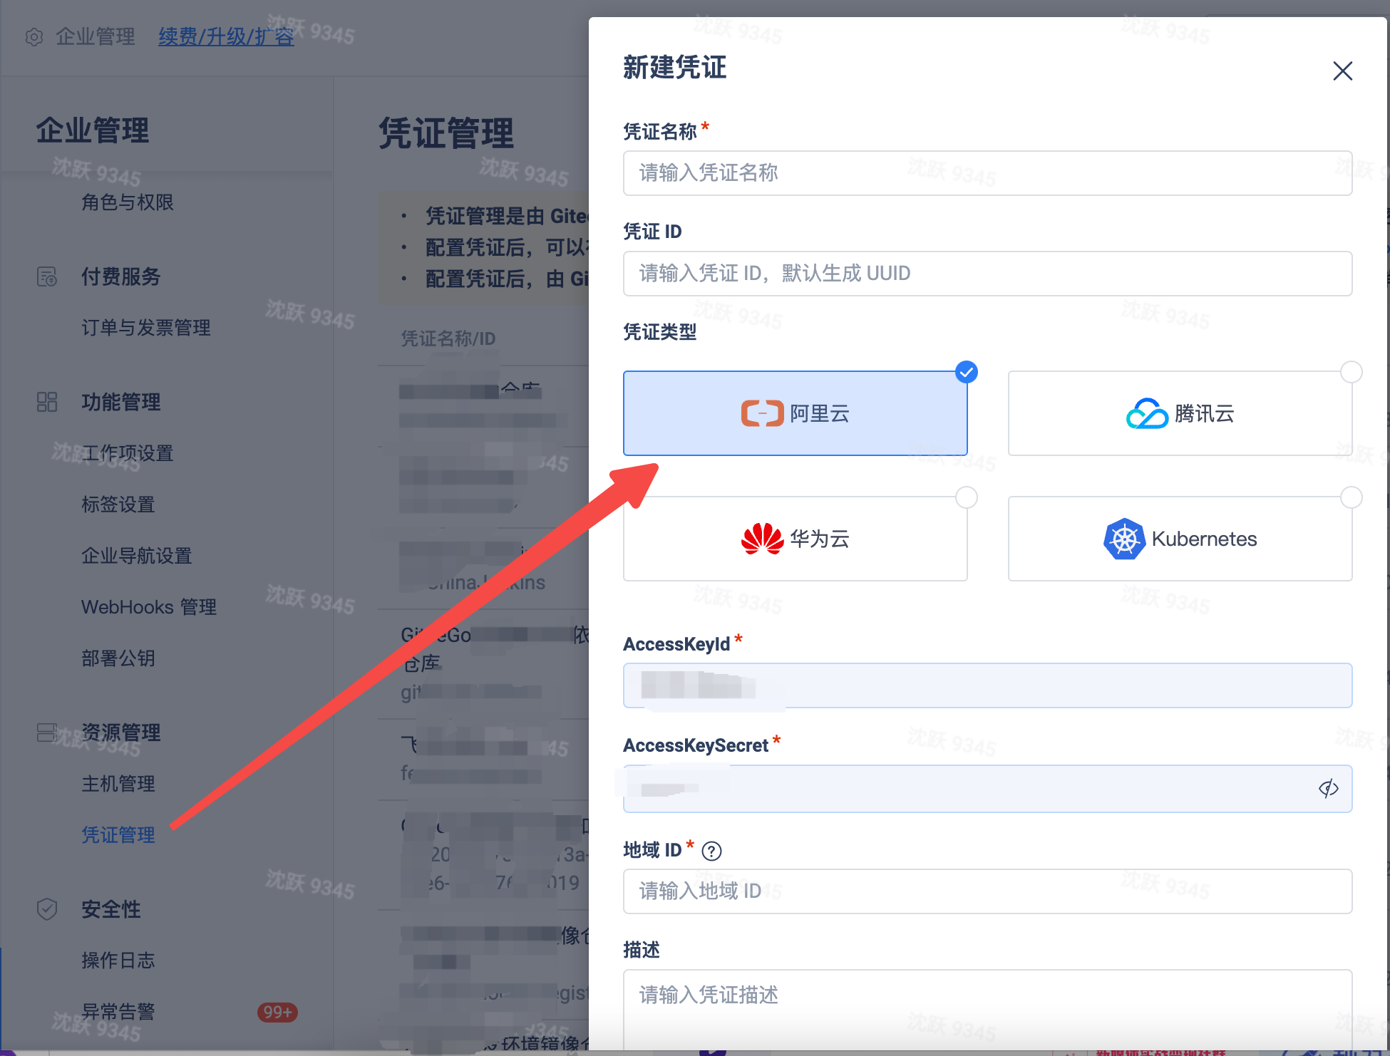
Task: Toggle AccessKeySecret visibility eye icon
Action: point(1328,788)
